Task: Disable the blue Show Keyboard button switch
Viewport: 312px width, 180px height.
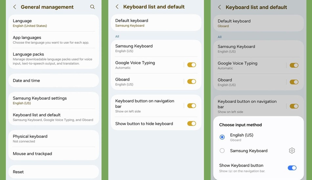Action: [292, 168]
